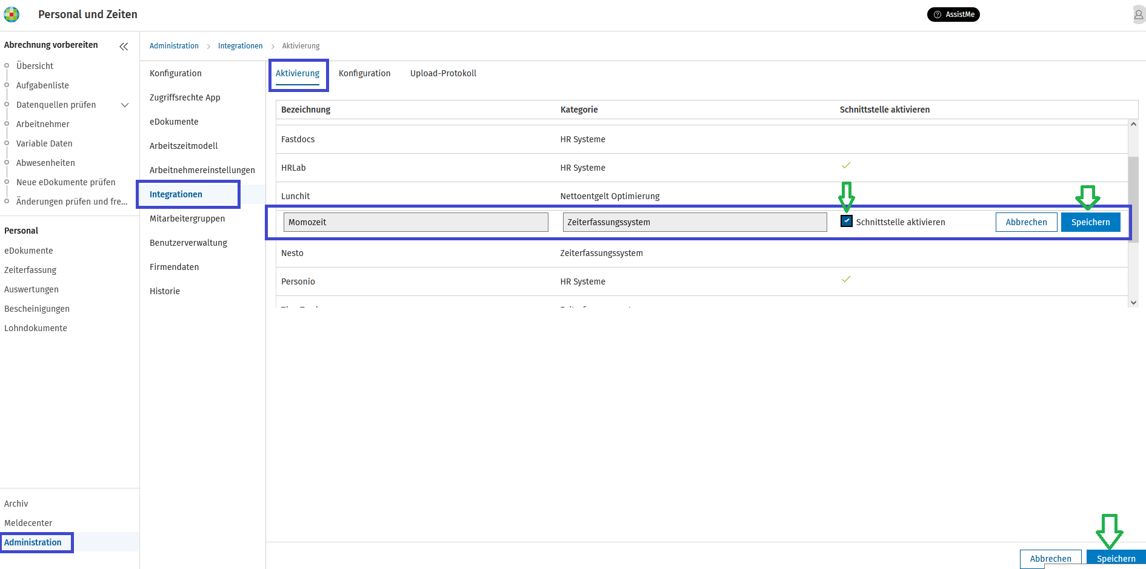
Task: Click the Momozeit Bezeichnung field
Action: [416, 222]
